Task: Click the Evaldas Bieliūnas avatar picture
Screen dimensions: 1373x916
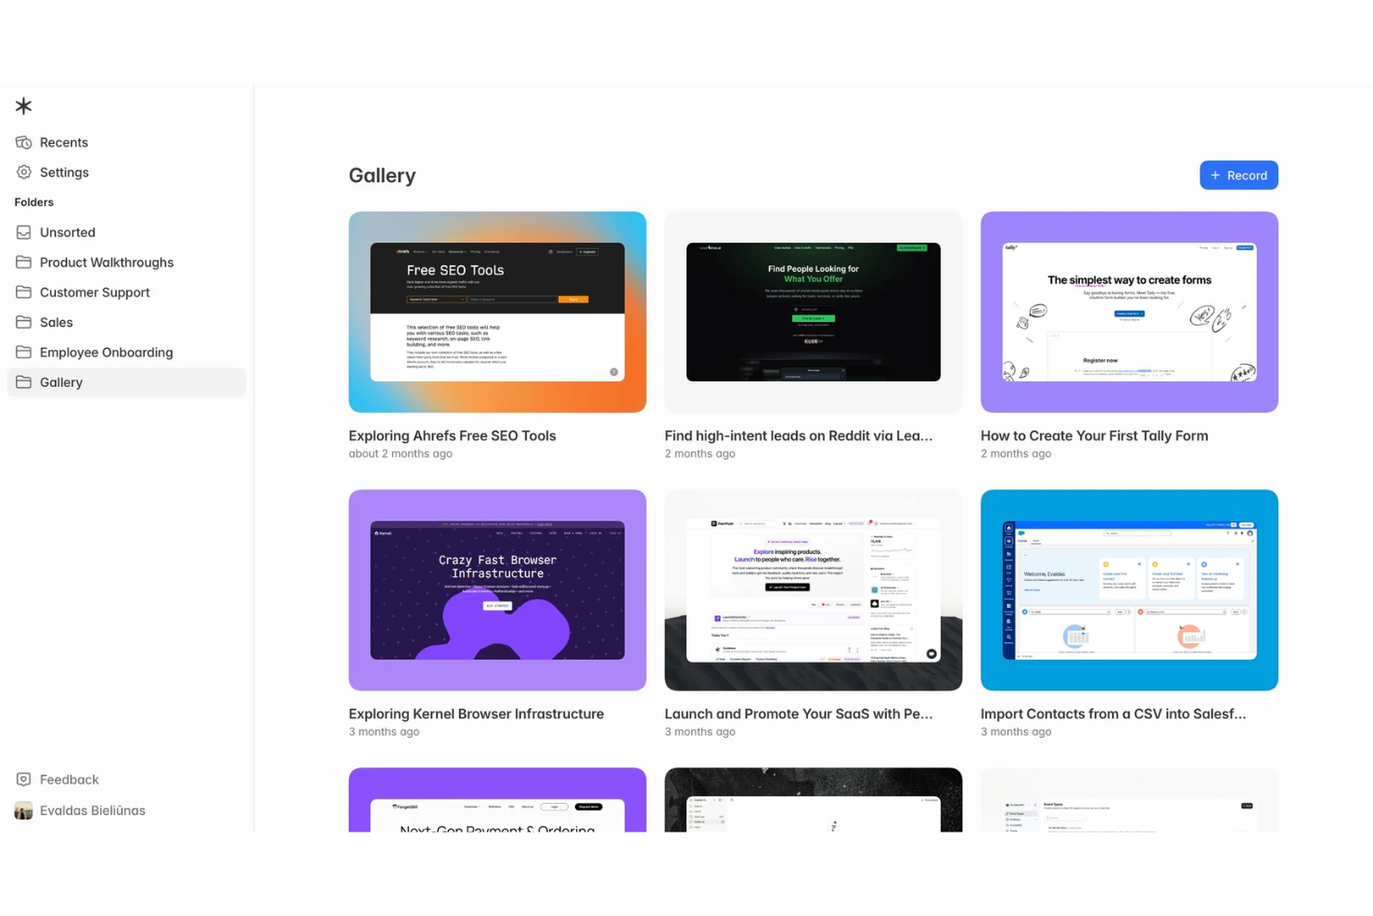Action: 23,810
